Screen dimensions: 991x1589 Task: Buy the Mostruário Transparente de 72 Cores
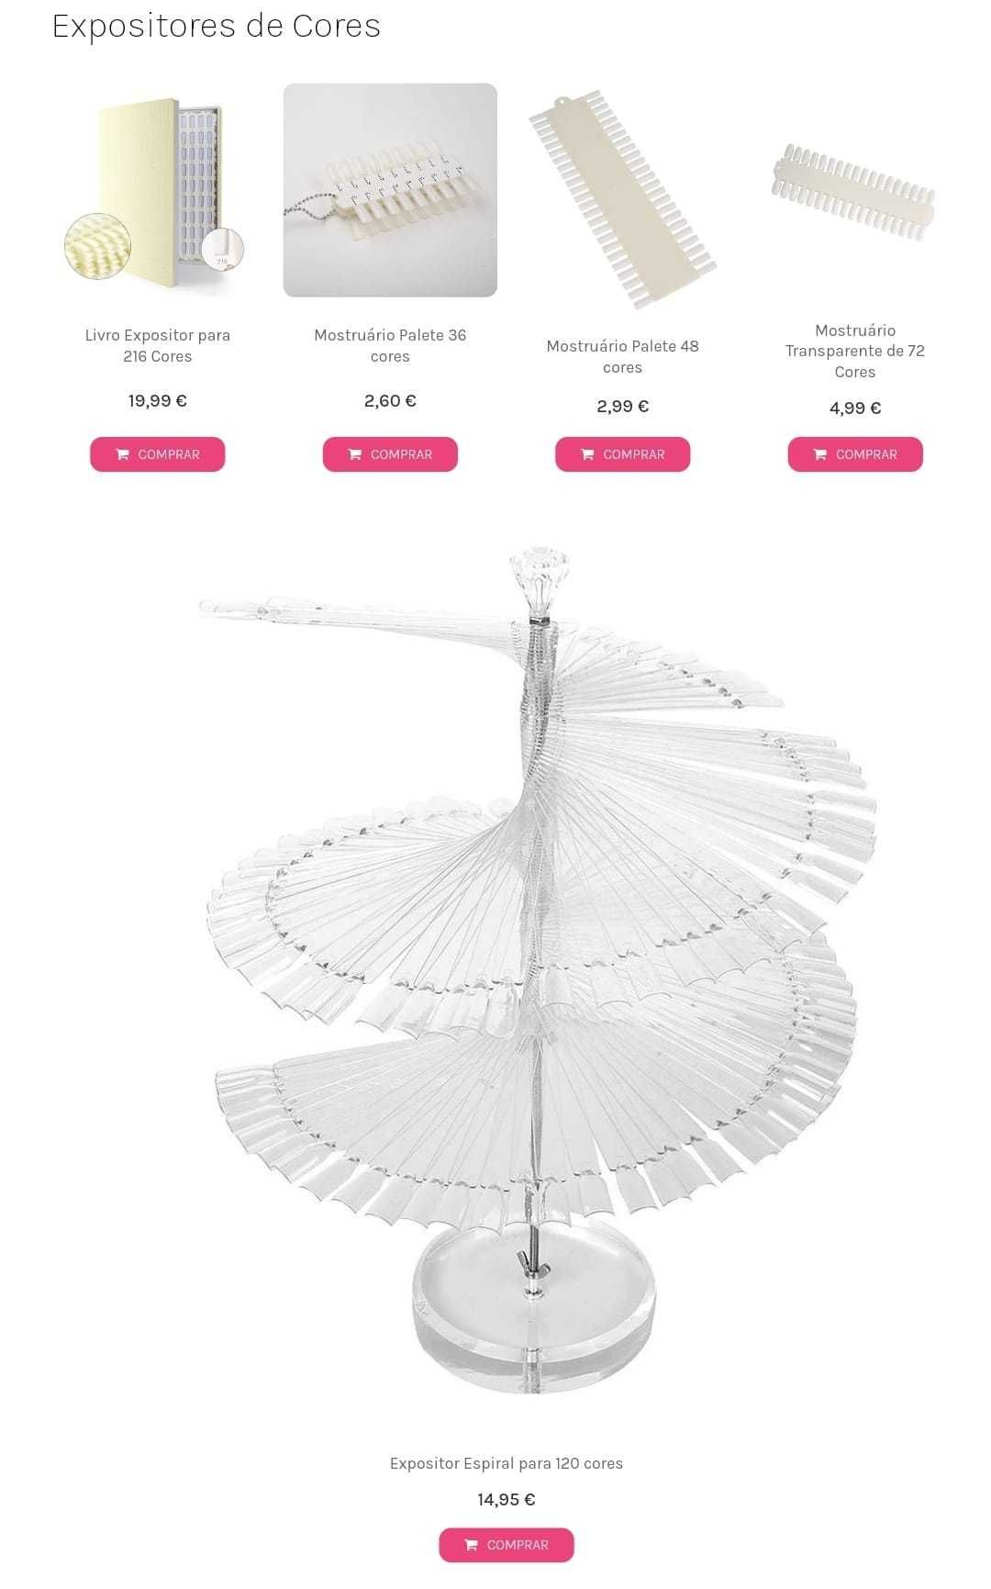point(855,454)
